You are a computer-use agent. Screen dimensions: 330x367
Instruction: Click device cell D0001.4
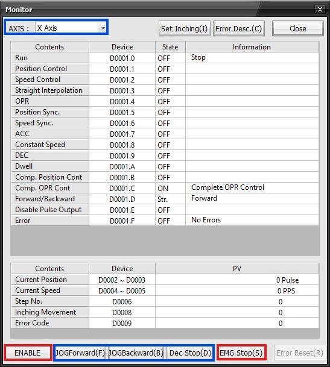point(122,102)
